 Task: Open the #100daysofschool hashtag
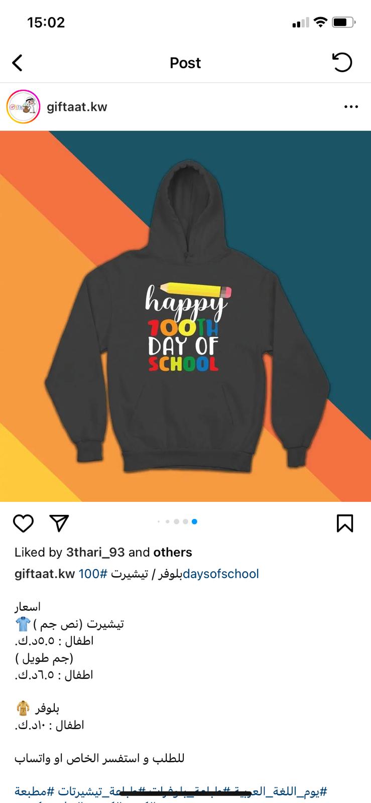coord(169,574)
